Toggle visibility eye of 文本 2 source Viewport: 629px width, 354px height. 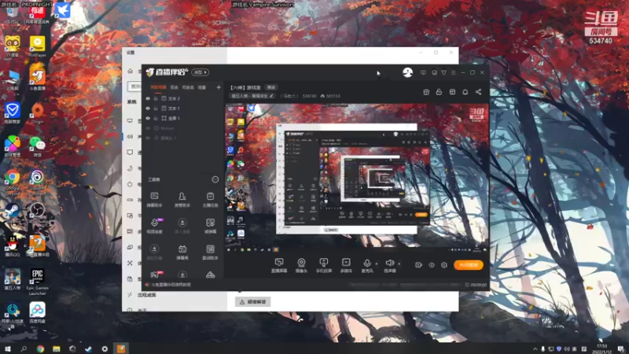(148, 98)
